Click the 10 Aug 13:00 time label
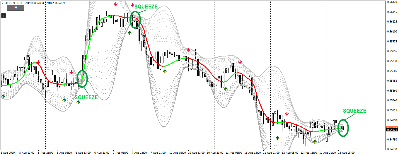Viewport: 399px width, 156px height. tap(196, 153)
